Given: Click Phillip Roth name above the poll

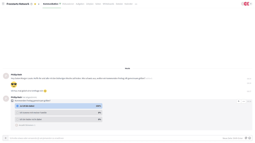Looking at the screenshot, I should 16,97.
